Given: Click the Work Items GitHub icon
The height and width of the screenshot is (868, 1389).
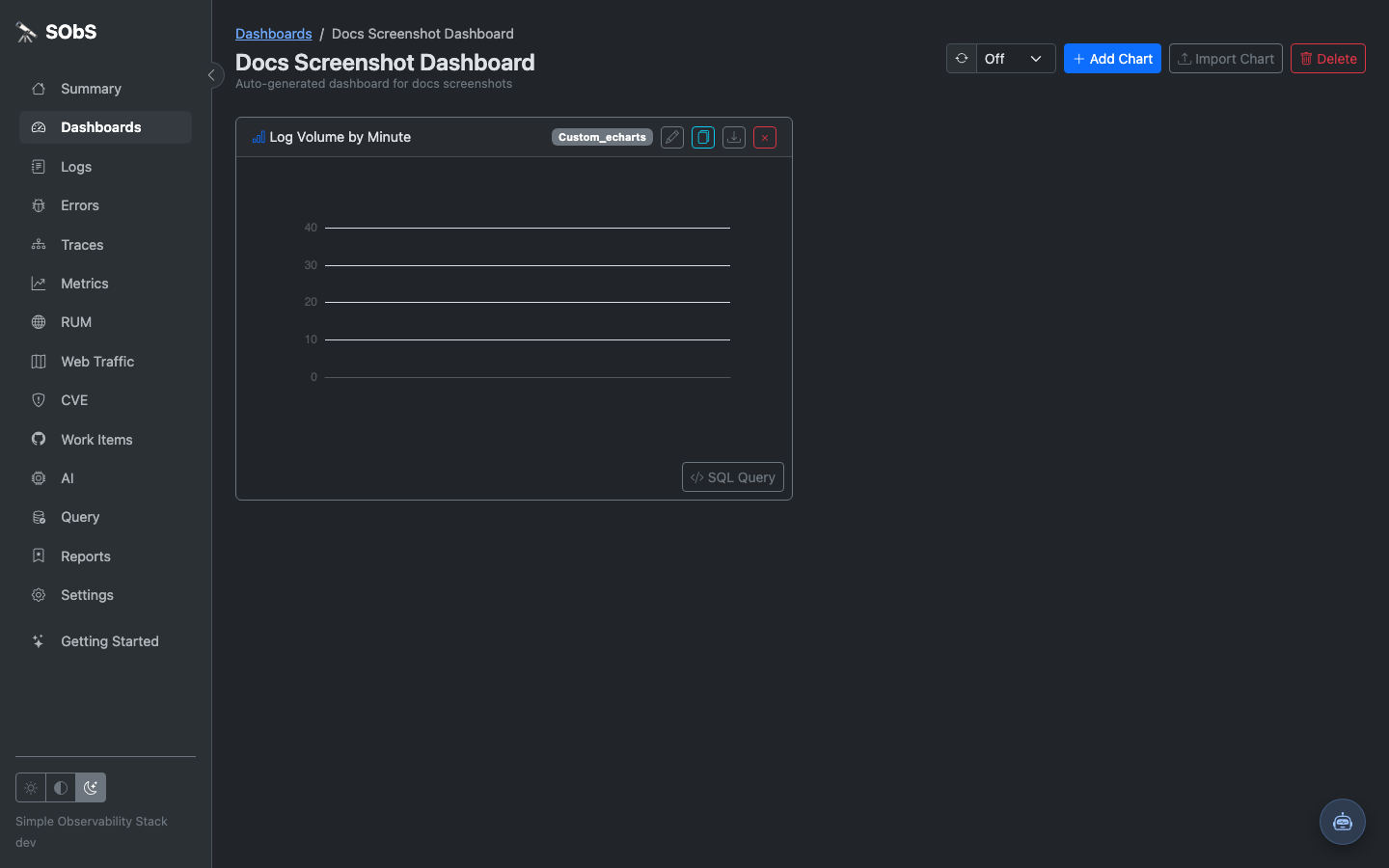Looking at the screenshot, I should coord(39,440).
